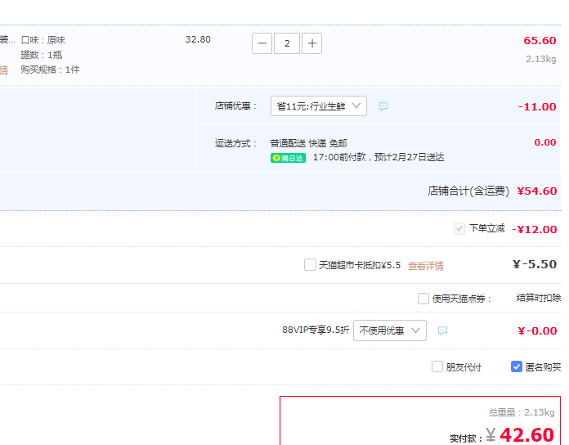Click the quantity input field showing 2
This screenshot has width=569, height=445.
pyautogui.click(x=287, y=43)
